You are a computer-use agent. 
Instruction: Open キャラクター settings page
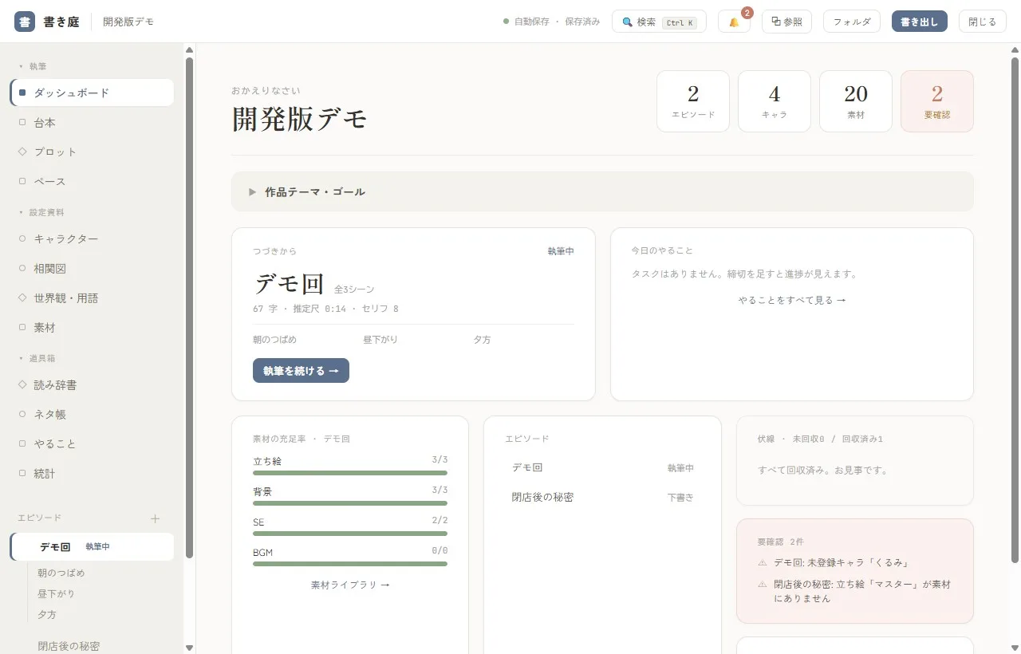click(92, 238)
